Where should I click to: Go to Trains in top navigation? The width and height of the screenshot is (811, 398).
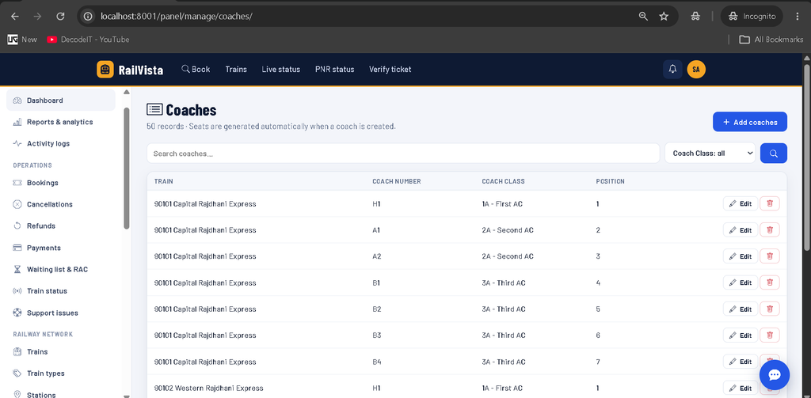click(x=236, y=70)
